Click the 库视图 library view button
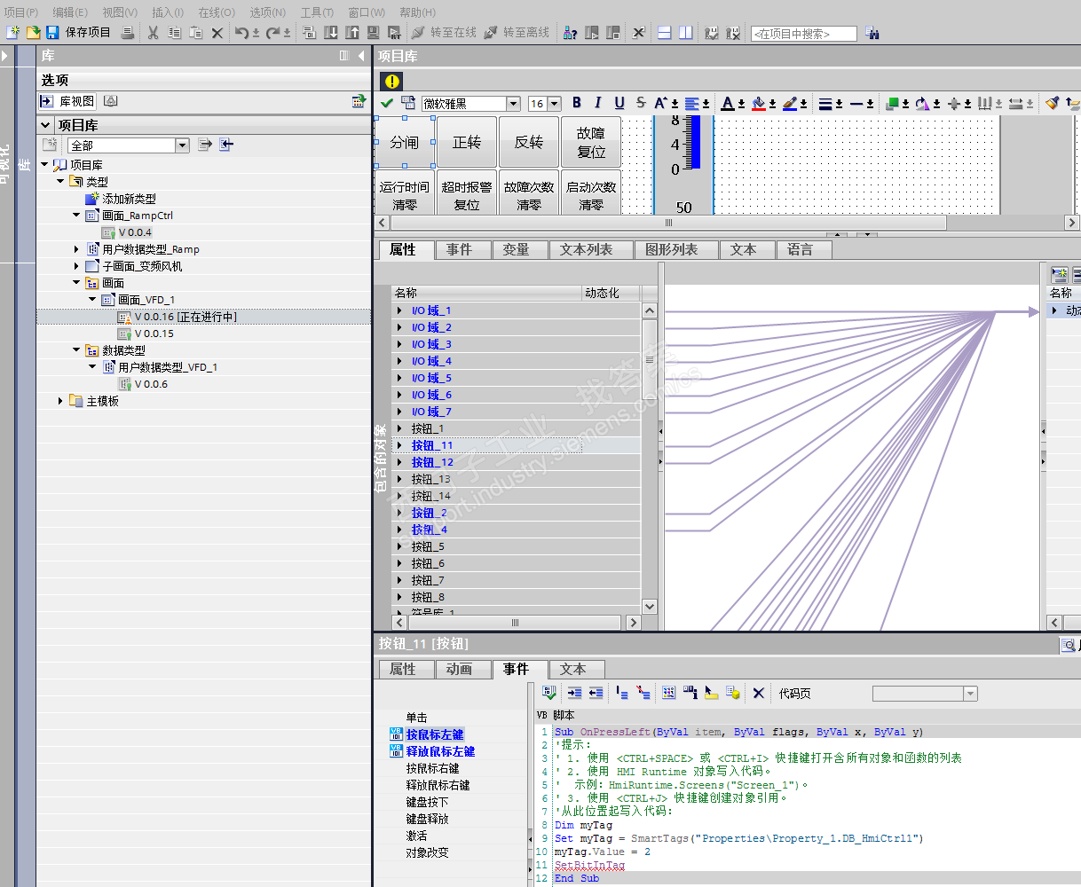The width and height of the screenshot is (1081, 887). [x=68, y=102]
